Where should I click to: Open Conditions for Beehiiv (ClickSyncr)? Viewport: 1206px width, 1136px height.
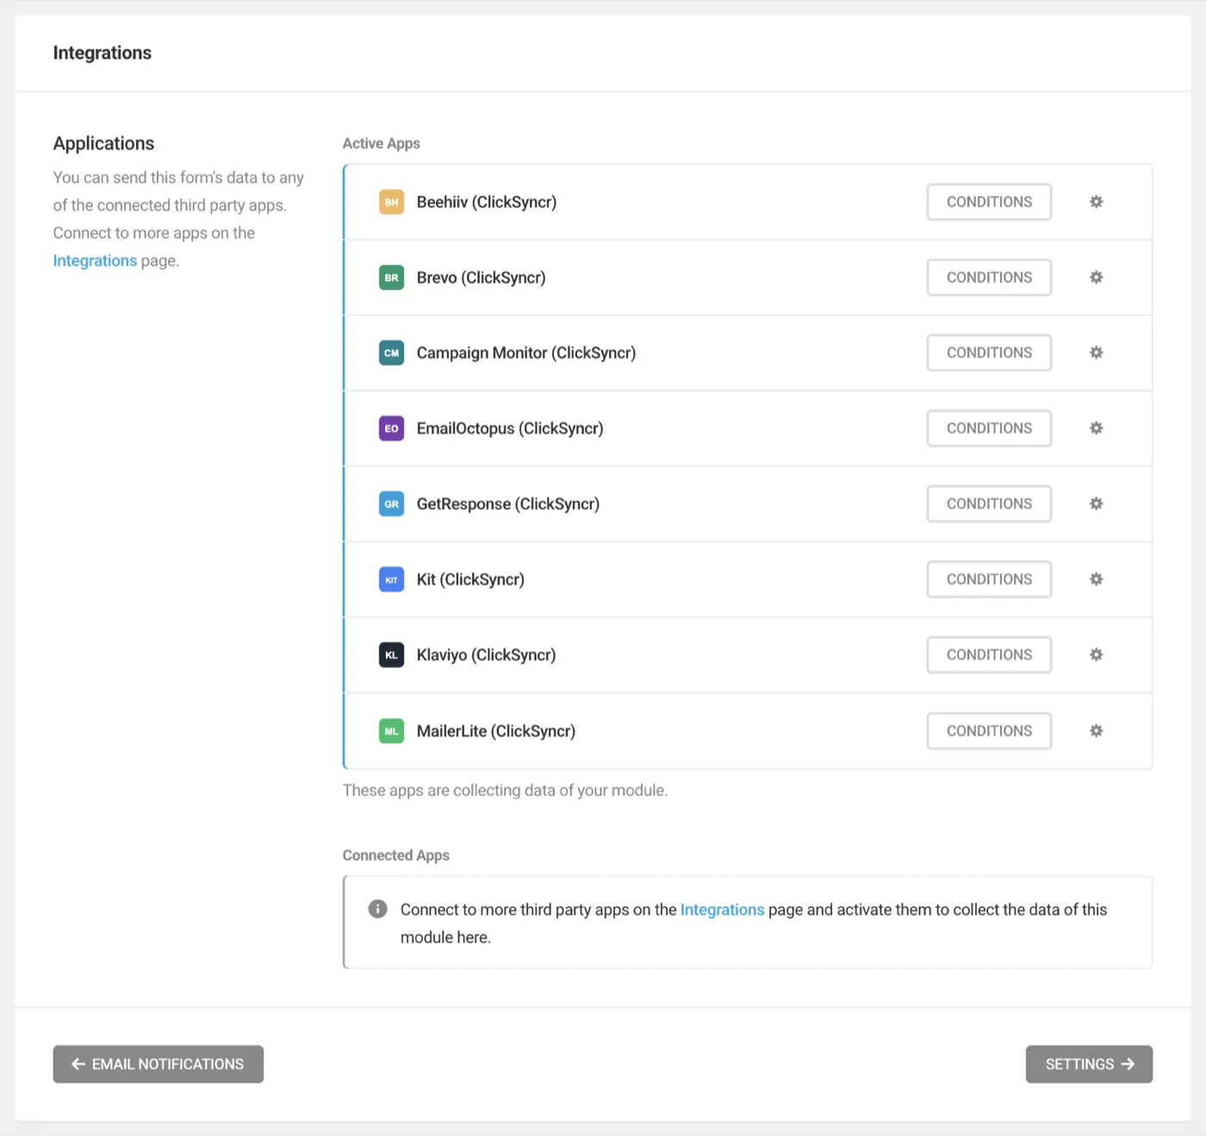[x=989, y=202]
